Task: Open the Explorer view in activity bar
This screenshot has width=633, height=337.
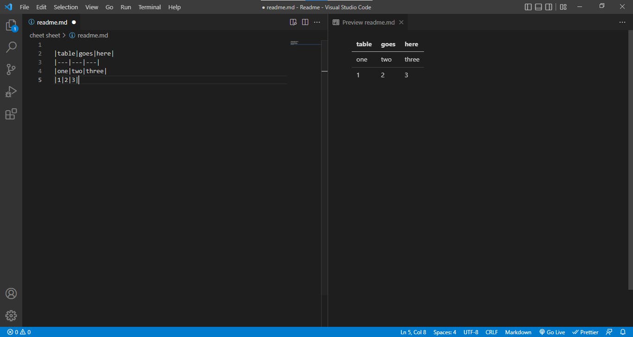Action: click(11, 25)
